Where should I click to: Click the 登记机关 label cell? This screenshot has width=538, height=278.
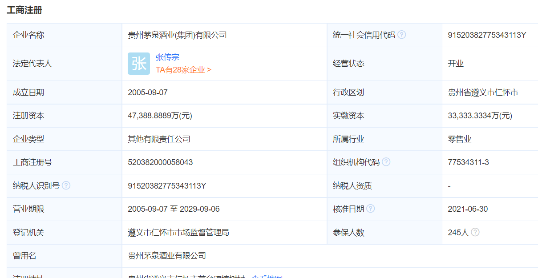(x=65, y=232)
